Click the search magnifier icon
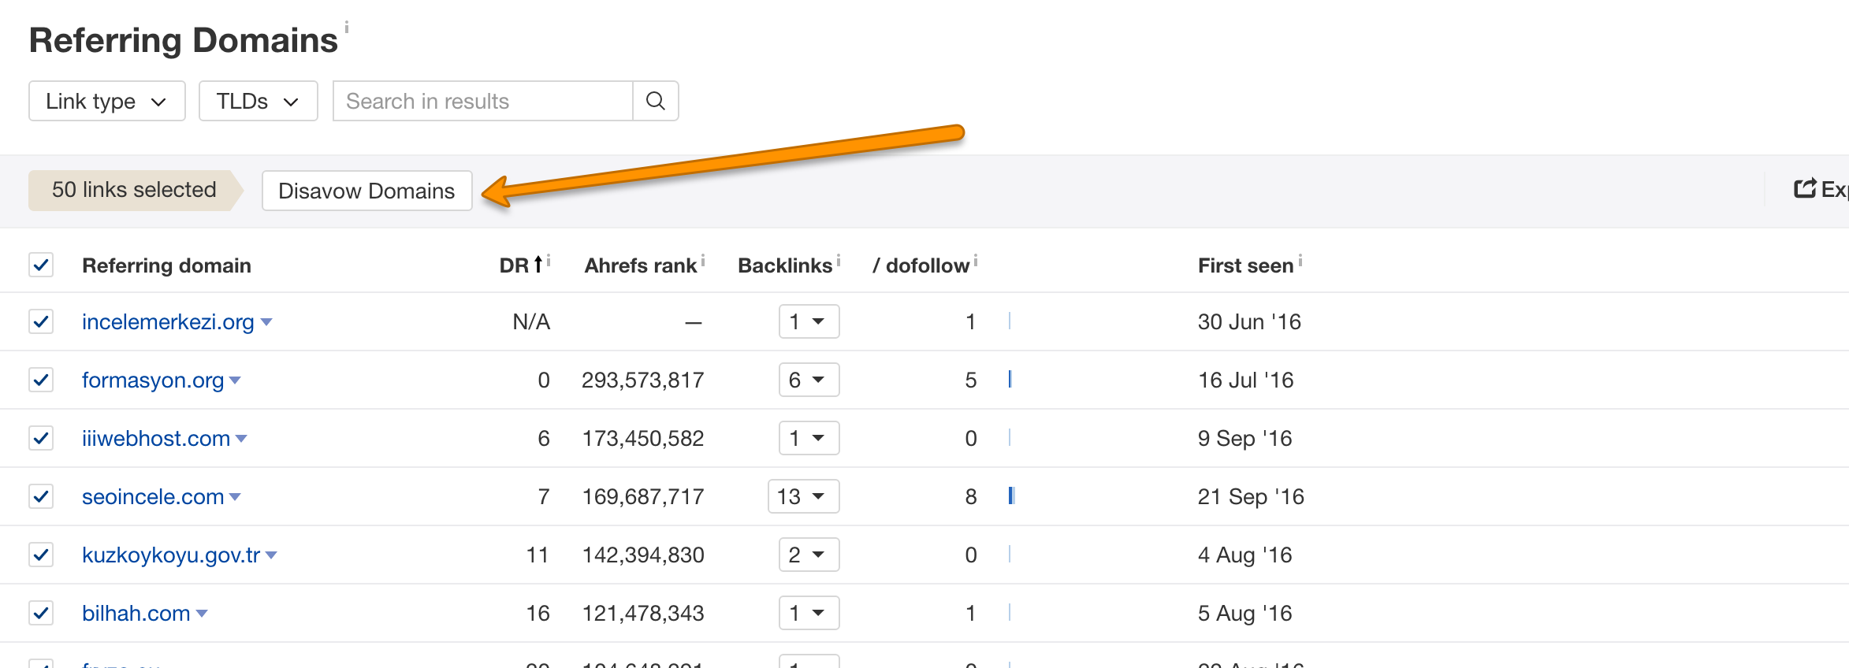The image size is (1849, 668). 655,101
